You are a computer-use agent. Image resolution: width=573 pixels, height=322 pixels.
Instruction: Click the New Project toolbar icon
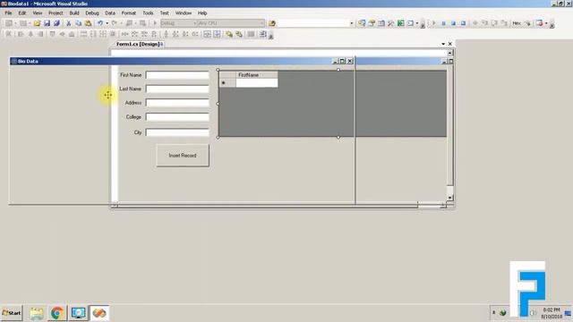coord(9,23)
